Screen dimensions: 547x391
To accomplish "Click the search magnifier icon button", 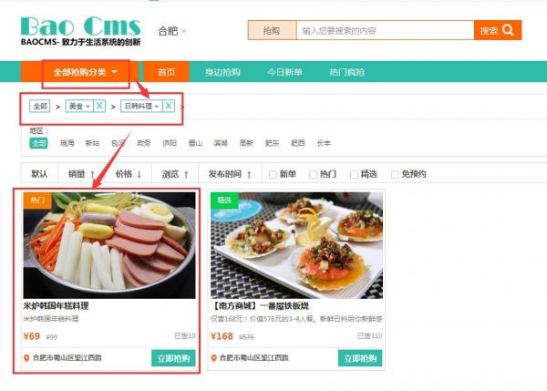I will click(x=508, y=30).
